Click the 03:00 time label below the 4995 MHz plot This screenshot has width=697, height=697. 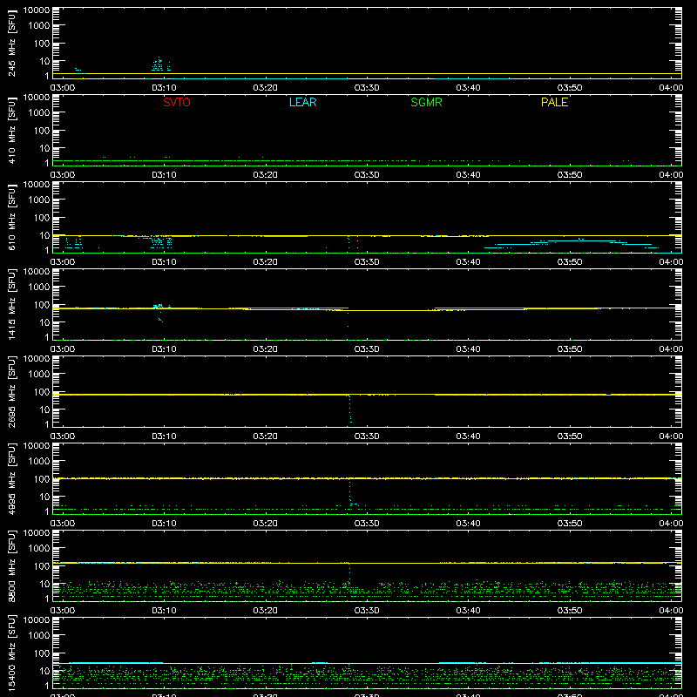tap(63, 524)
